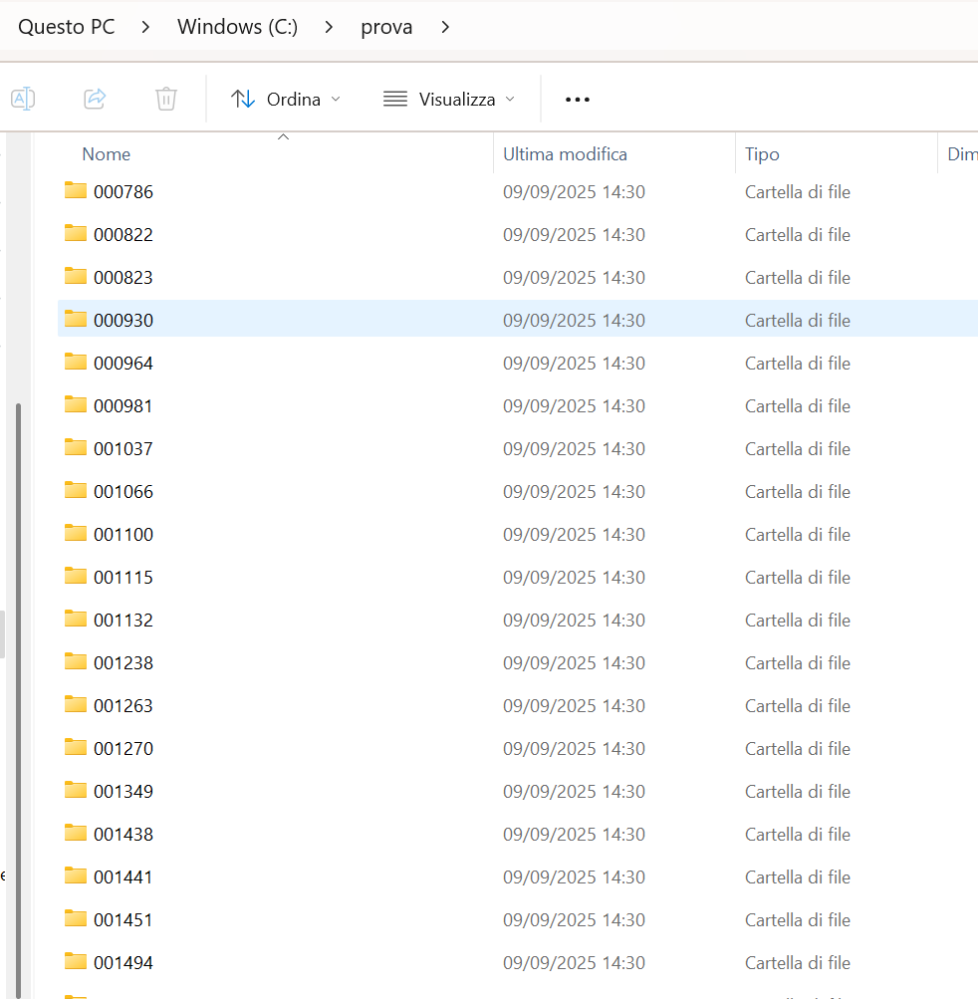Sort by Tipo column header
The image size is (978, 999).
pyautogui.click(x=762, y=154)
